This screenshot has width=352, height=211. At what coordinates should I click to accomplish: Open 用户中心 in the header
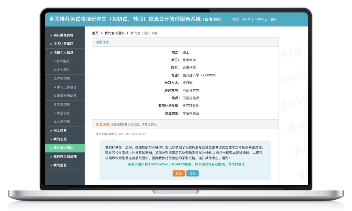tap(261, 20)
